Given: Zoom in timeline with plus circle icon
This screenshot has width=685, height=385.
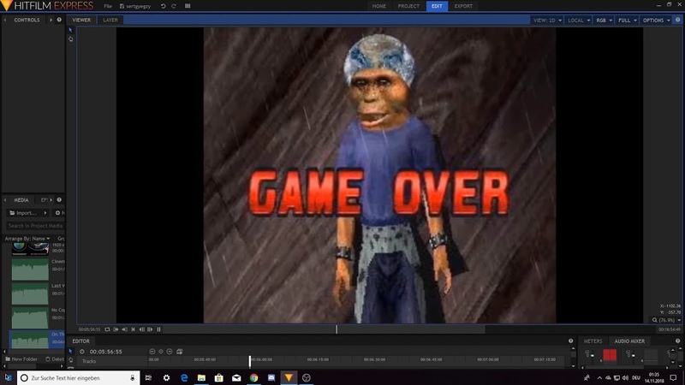Looking at the screenshot, I should [170, 352].
